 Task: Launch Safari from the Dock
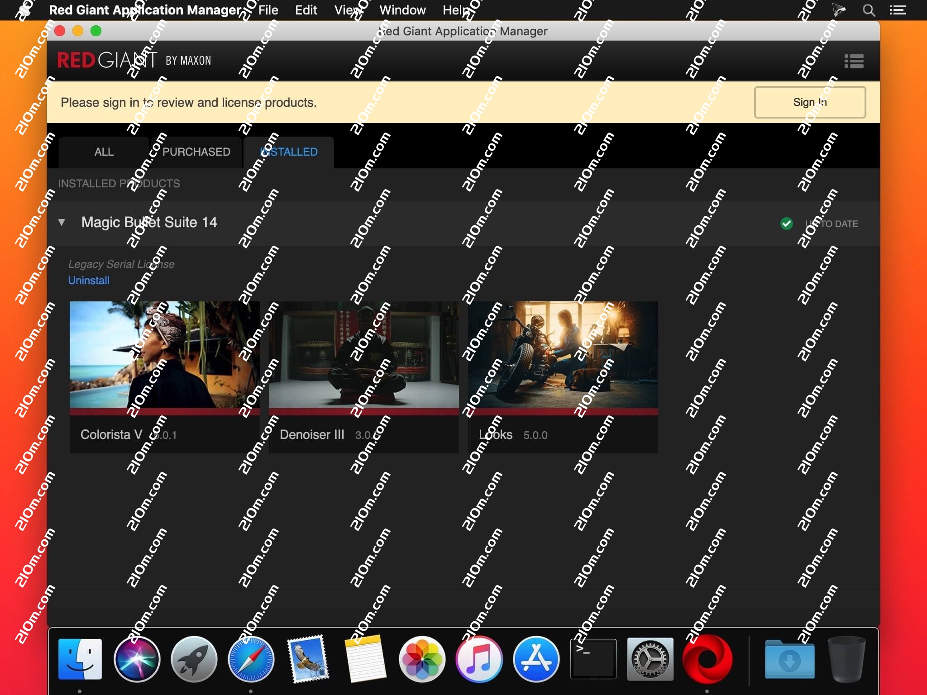[x=251, y=659]
